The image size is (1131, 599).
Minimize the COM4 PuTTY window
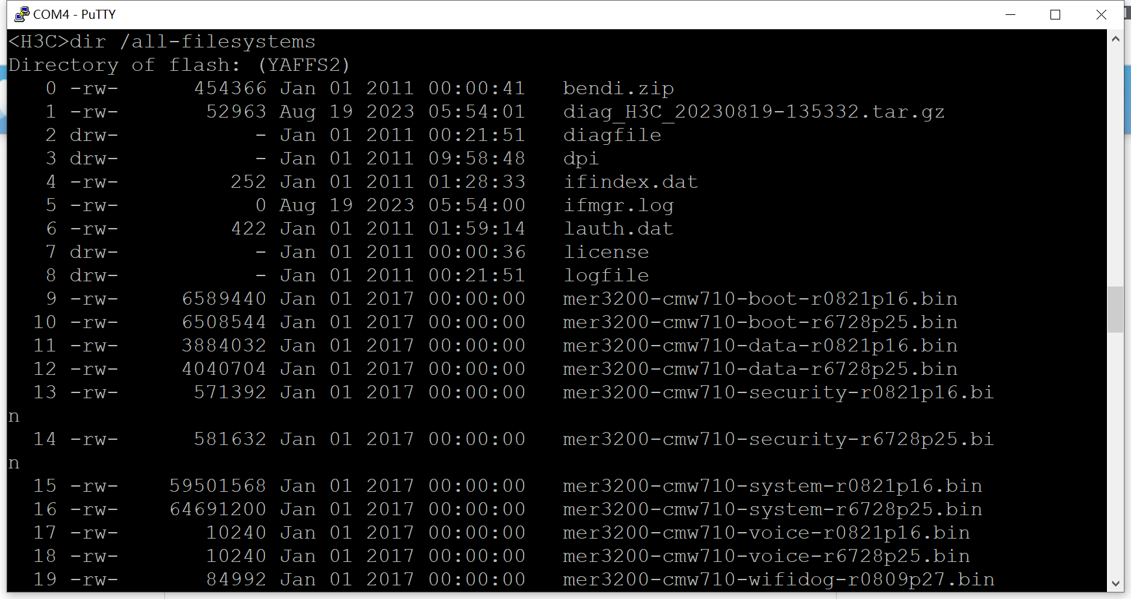[1010, 14]
